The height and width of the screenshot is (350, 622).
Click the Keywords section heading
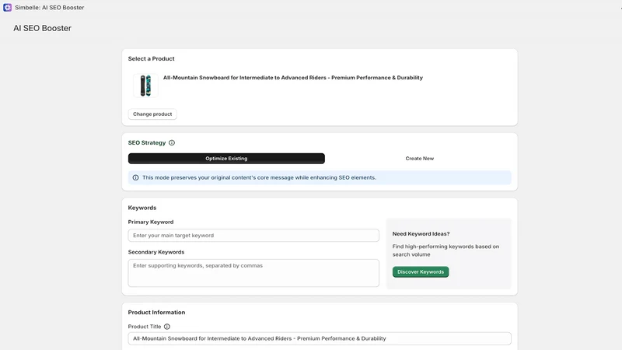point(142,208)
